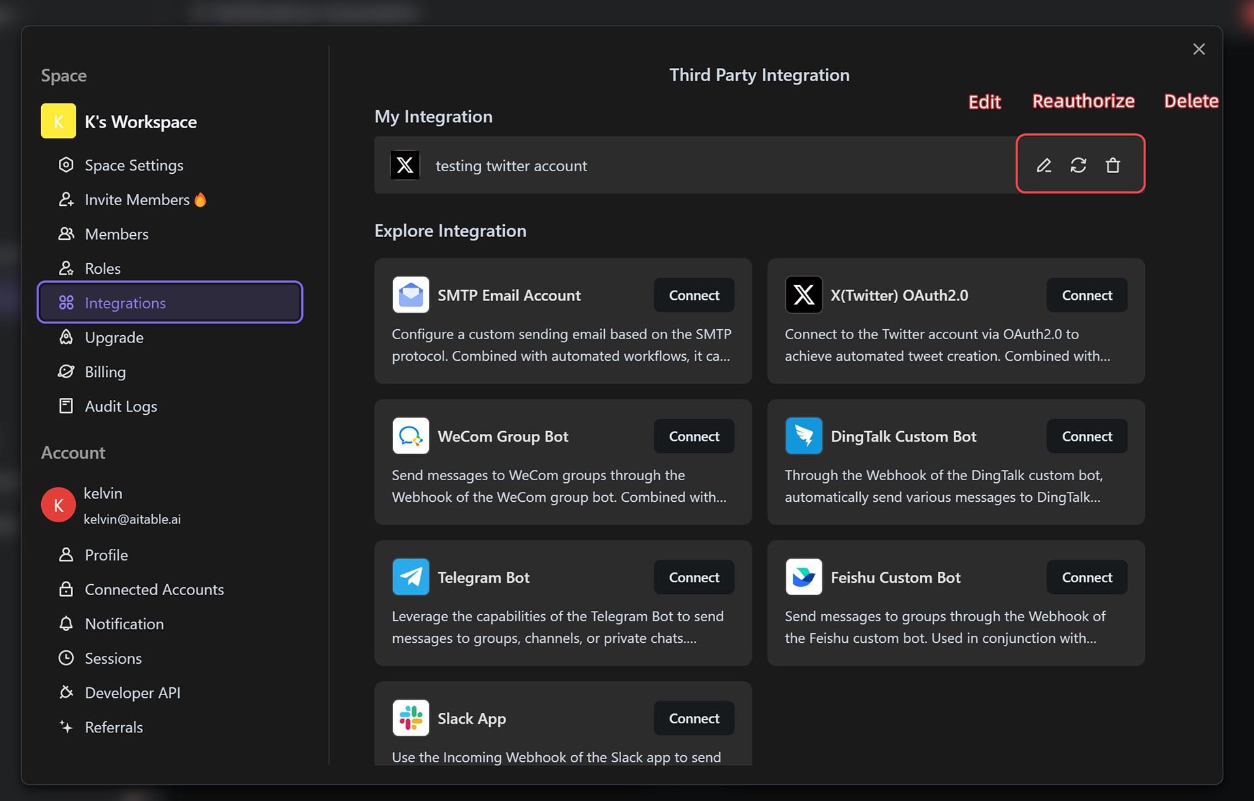
Task: Click the delete trash icon for Twitter integration
Action: (x=1113, y=165)
